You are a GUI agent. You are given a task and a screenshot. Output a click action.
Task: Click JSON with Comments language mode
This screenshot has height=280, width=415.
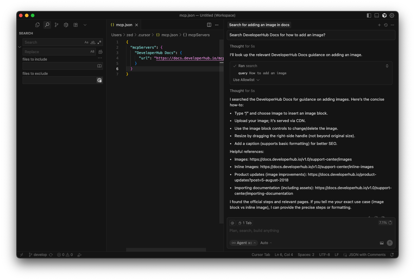pyautogui.click(x=367, y=255)
